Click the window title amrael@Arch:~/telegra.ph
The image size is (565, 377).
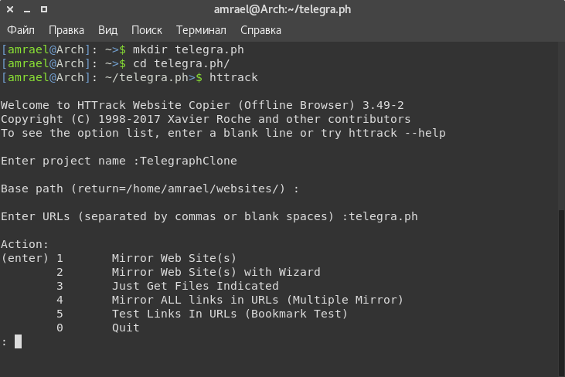click(283, 9)
